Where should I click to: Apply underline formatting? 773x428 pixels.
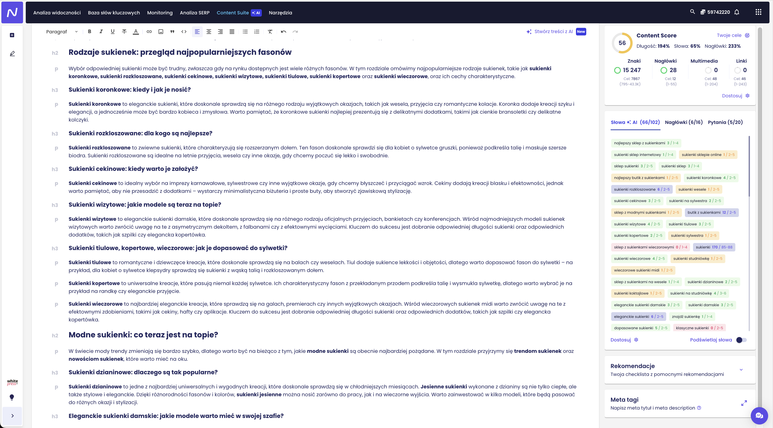[x=112, y=31]
